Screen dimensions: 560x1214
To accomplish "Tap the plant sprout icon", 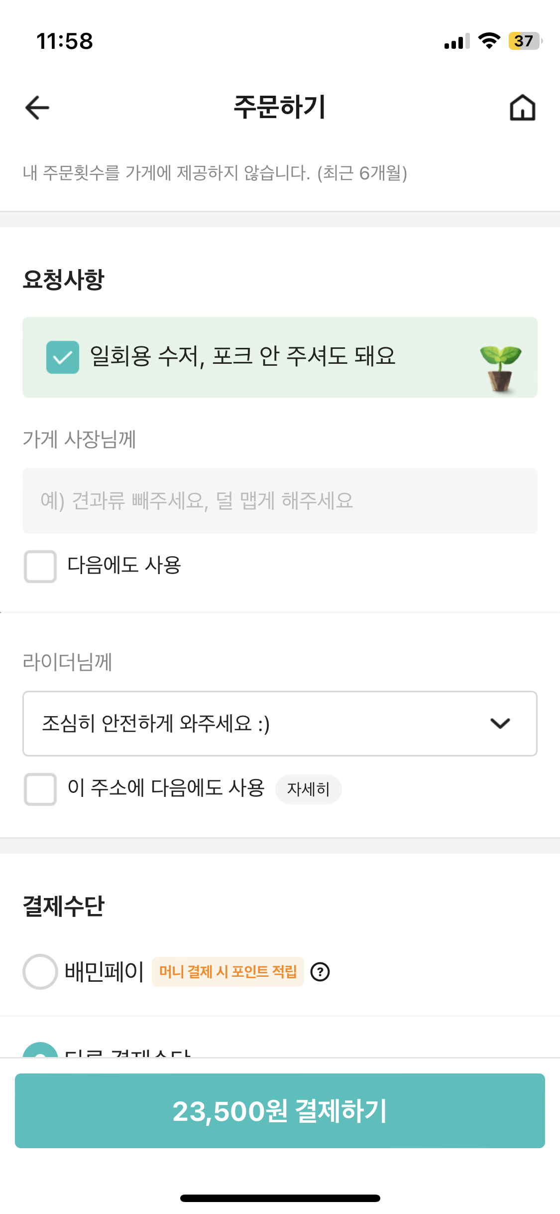I will tap(500, 368).
